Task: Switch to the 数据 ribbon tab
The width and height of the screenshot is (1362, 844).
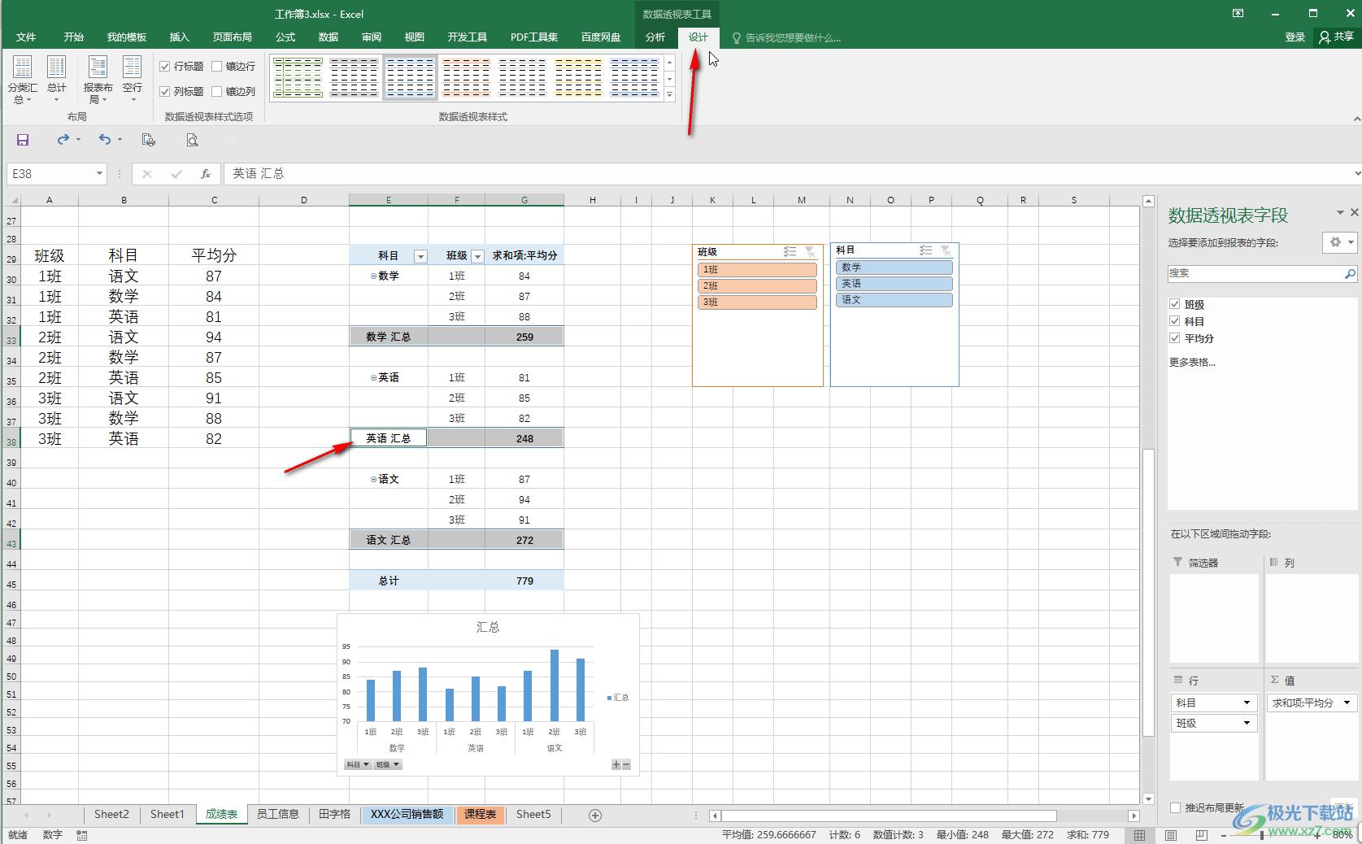Action: click(x=329, y=37)
